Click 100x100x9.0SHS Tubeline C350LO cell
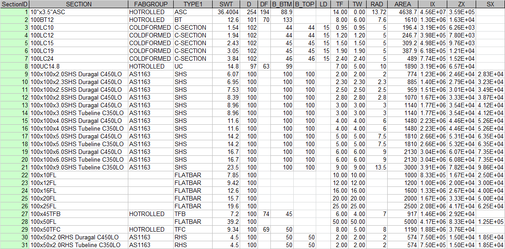The height and width of the screenshot is (249, 505). [x=78, y=167]
